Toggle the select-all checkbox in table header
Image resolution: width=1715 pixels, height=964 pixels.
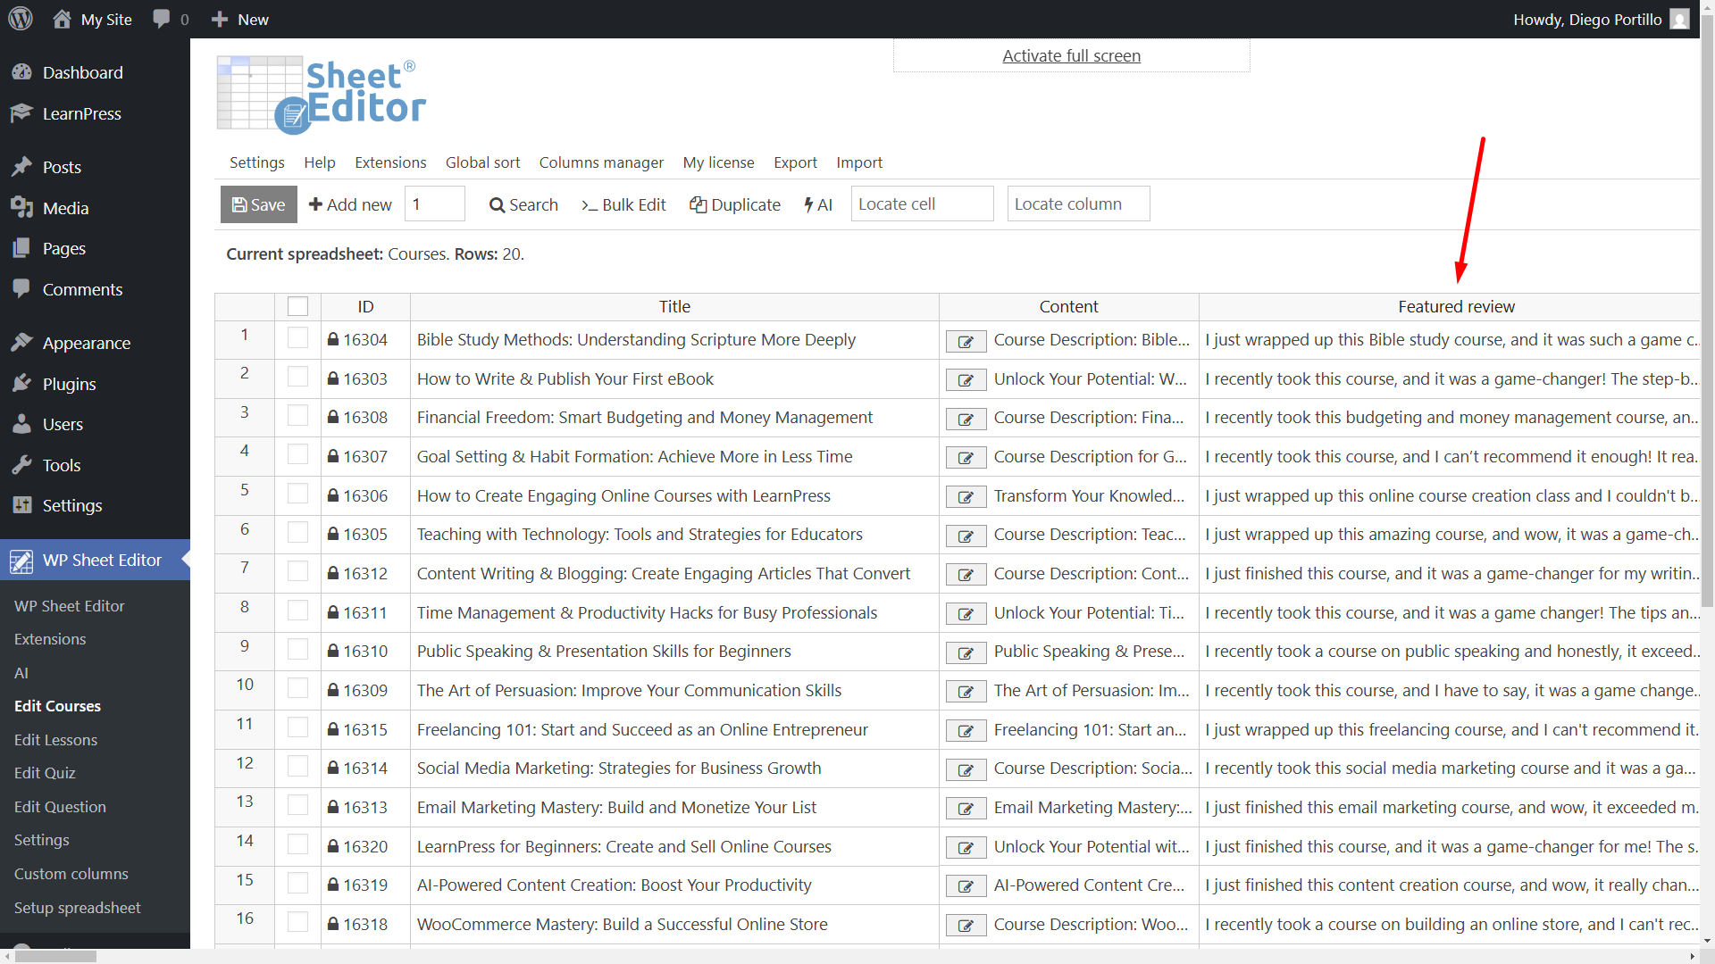click(x=297, y=306)
